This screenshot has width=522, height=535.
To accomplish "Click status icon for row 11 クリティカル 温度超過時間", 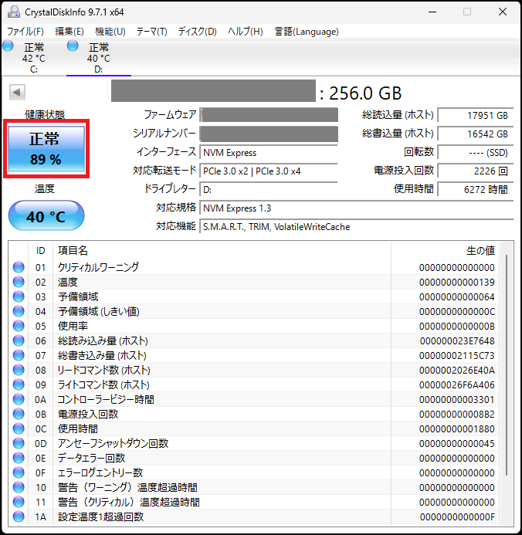I will click(x=19, y=502).
